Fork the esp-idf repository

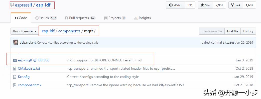[x=236, y=5]
